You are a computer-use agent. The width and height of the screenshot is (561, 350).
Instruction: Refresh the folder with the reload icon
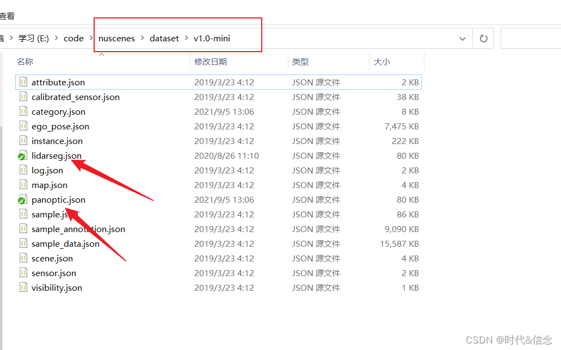pos(483,38)
